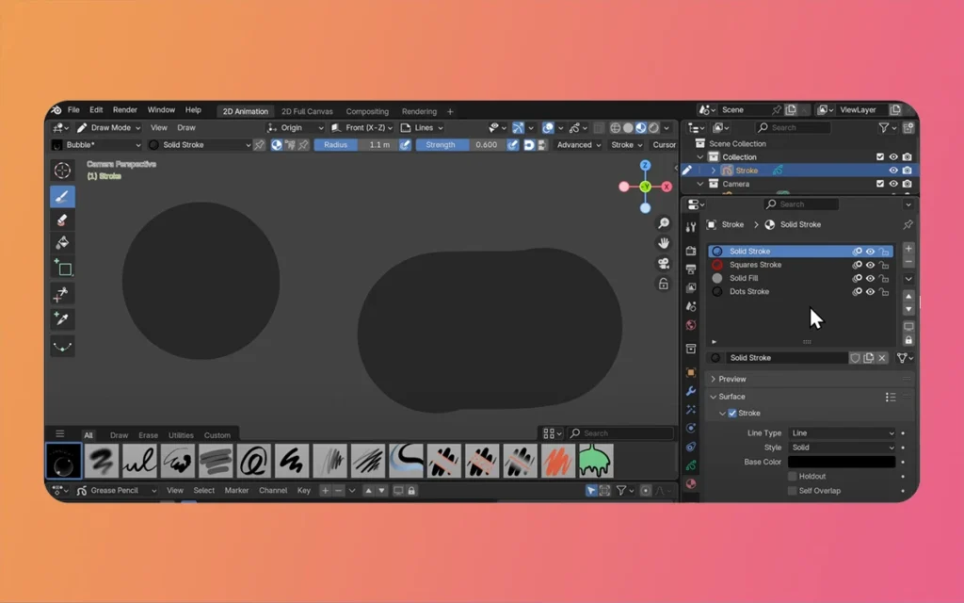Enable the Holdout checkbox
964x603 pixels.
pos(793,476)
